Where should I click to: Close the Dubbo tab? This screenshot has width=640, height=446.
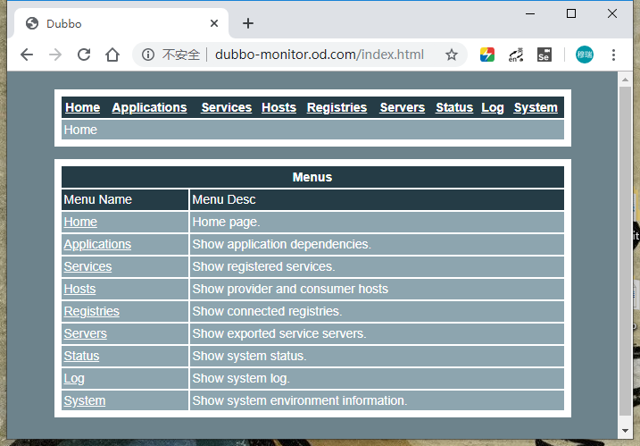pyautogui.click(x=214, y=23)
